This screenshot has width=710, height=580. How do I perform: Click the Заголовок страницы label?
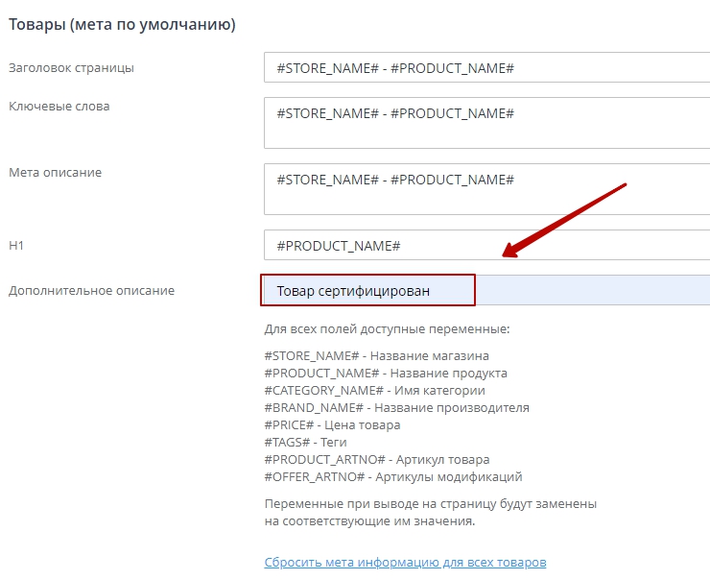(x=71, y=68)
